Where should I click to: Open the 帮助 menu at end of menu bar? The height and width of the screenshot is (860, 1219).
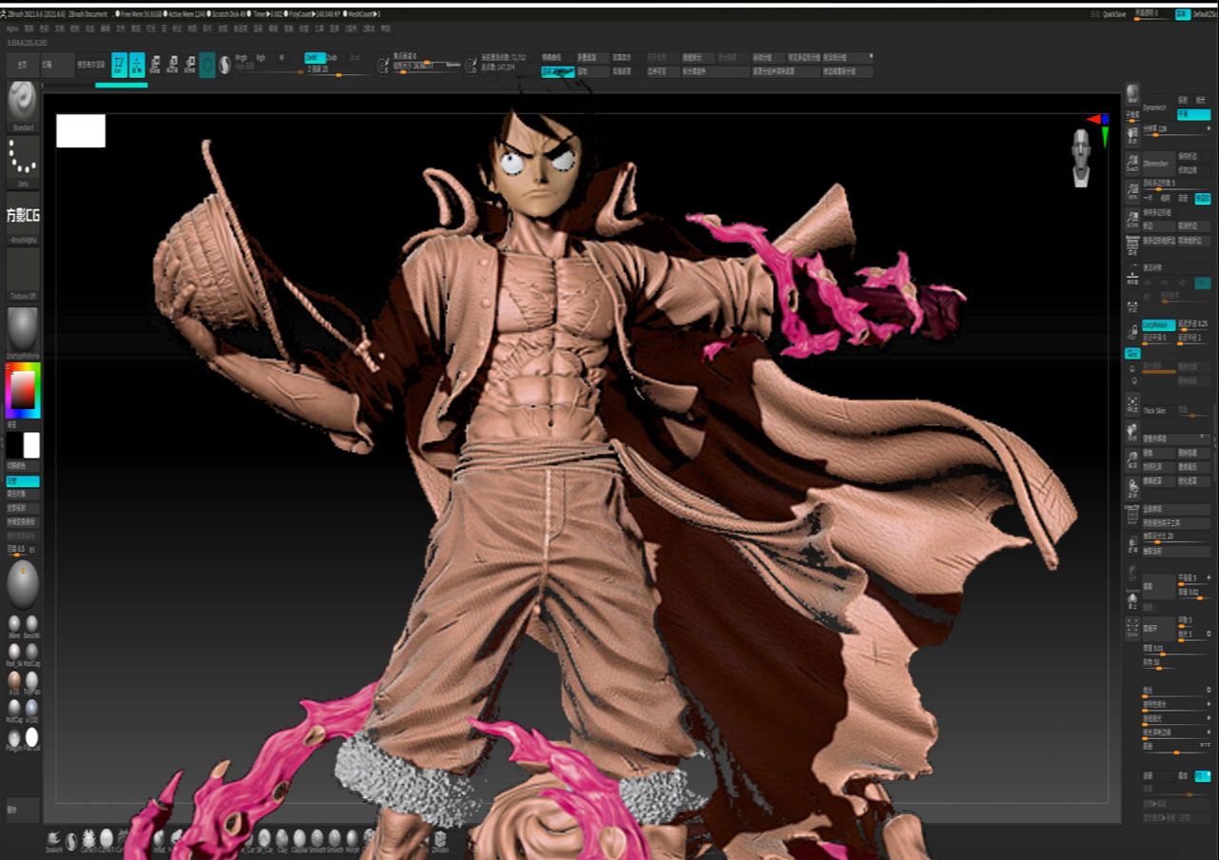click(x=385, y=29)
